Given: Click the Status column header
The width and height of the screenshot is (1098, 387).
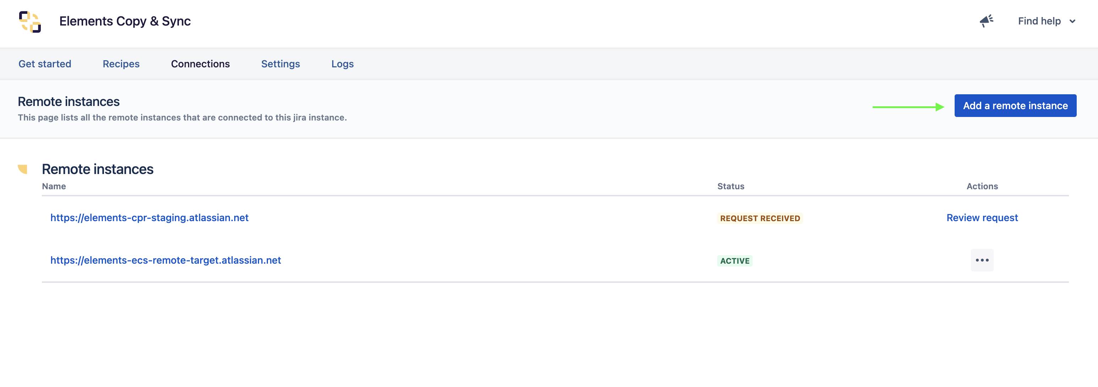Looking at the screenshot, I should click(731, 186).
